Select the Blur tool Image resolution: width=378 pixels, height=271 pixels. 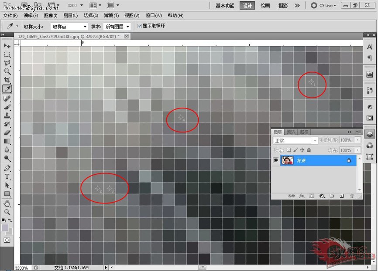tap(7, 149)
